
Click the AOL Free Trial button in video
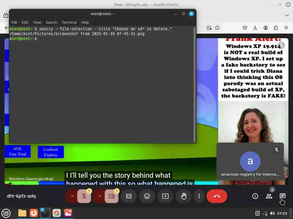[17, 151]
